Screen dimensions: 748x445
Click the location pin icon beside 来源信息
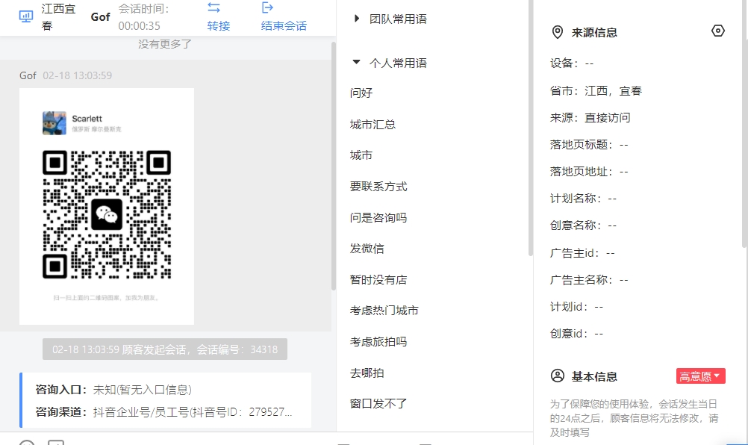tap(557, 32)
